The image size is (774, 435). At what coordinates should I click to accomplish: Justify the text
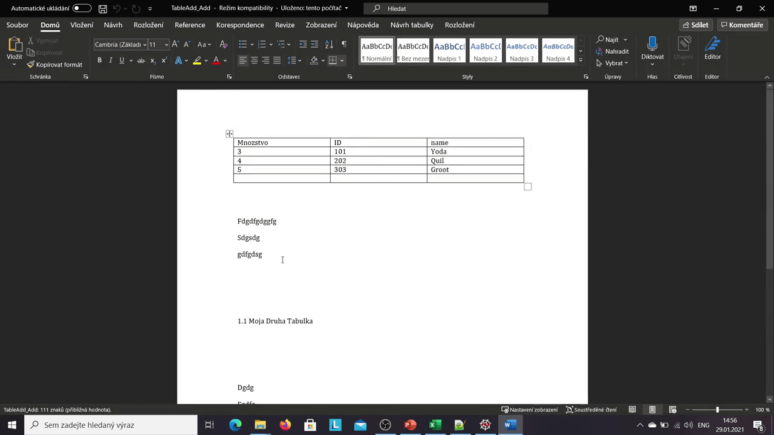(x=277, y=60)
